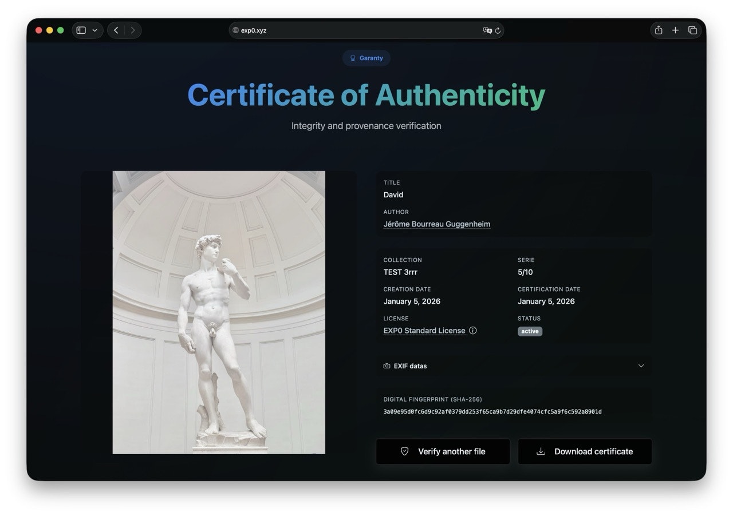Select the collection name TEST 3rrr

[400, 272]
